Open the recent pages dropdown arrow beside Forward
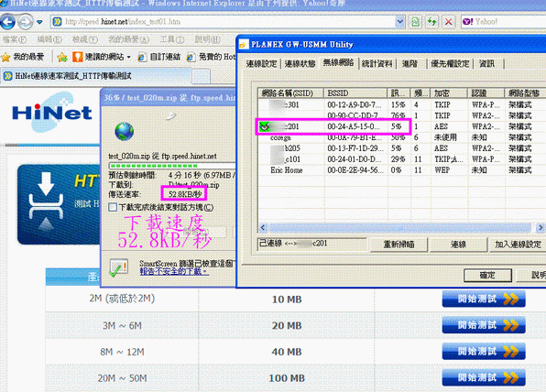This screenshot has height=392, width=546. (x=39, y=22)
